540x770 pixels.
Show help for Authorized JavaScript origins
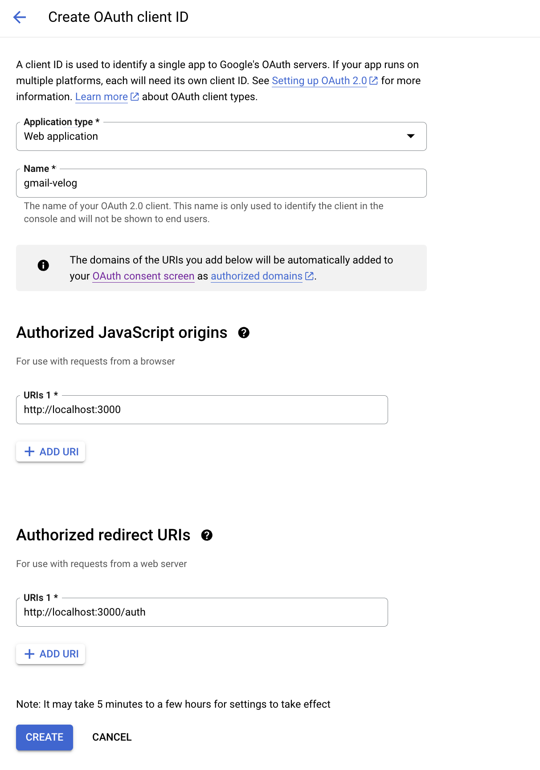pyautogui.click(x=244, y=332)
